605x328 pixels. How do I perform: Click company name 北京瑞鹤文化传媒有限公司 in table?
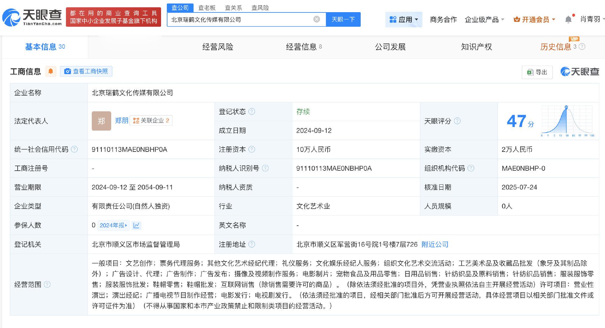click(x=132, y=93)
